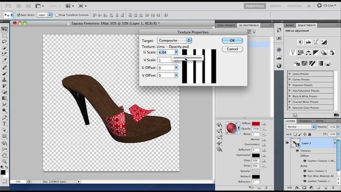Click the Reflection value field
Image resolution: width=341 pixels, height=192 pixels.
click(256, 150)
